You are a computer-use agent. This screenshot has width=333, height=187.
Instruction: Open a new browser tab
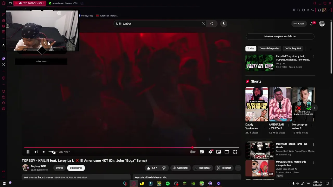point(82,3)
